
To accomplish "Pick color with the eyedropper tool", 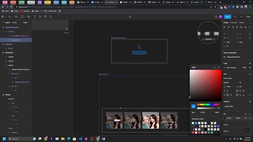I will point(193,106).
